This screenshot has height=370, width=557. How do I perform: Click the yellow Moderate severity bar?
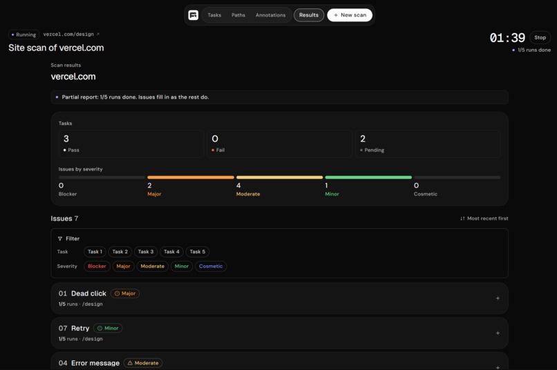(x=280, y=177)
